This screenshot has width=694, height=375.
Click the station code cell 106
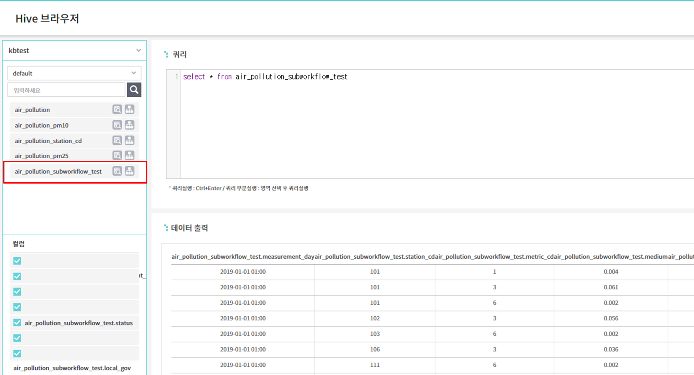point(375,349)
